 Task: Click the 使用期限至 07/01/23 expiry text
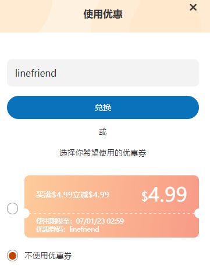pyautogui.click(x=80, y=221)
